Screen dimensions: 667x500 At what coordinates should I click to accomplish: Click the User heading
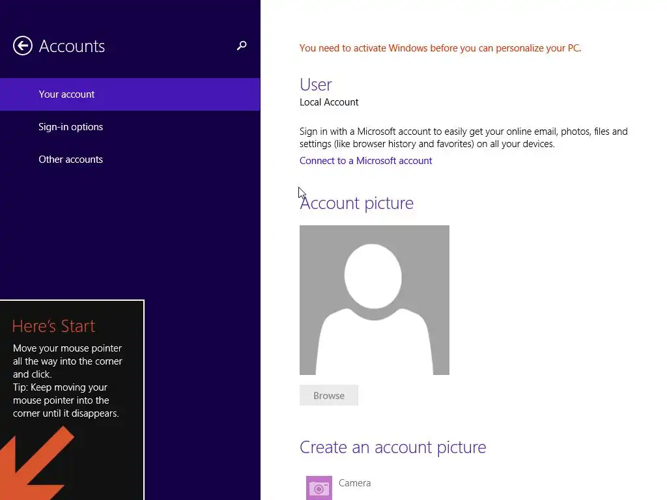tap(316, 85)
